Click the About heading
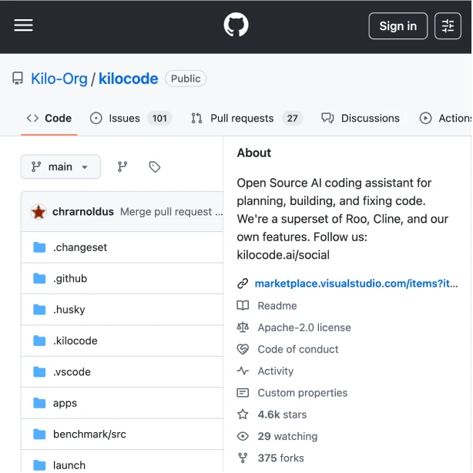 tap(254, 153)
